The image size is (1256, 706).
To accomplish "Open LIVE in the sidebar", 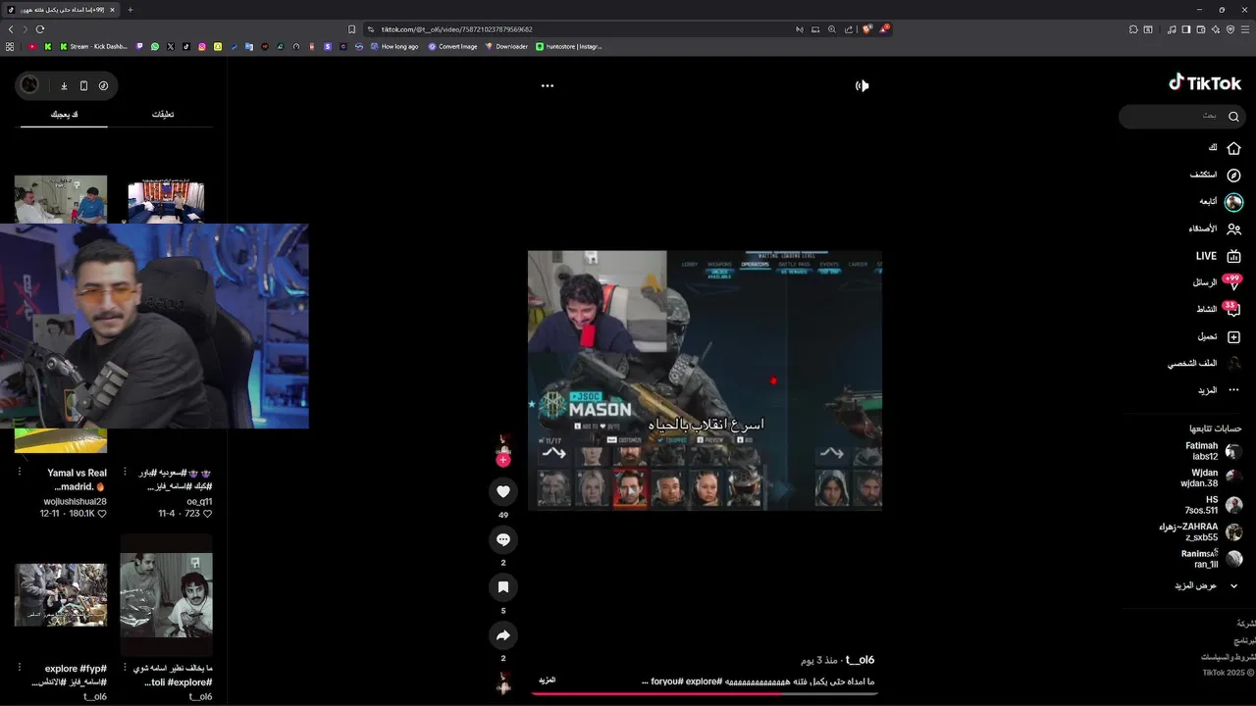I will [1218, 256].
